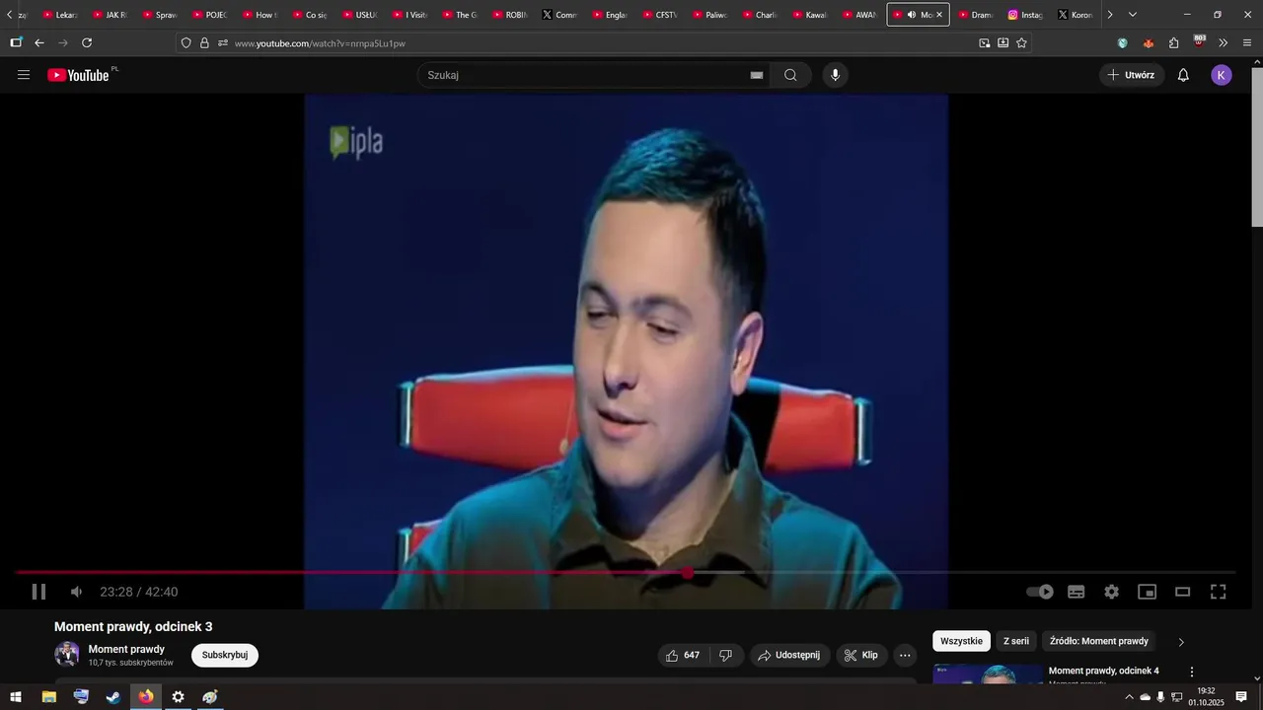Open Windows Start menu
The image size is (1263, 710).
(x=16, y=697)
